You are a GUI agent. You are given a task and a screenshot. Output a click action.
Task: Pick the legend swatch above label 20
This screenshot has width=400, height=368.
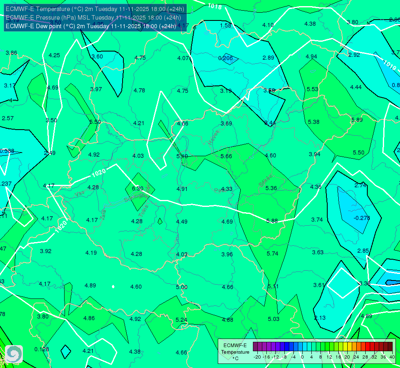[345, 347]
